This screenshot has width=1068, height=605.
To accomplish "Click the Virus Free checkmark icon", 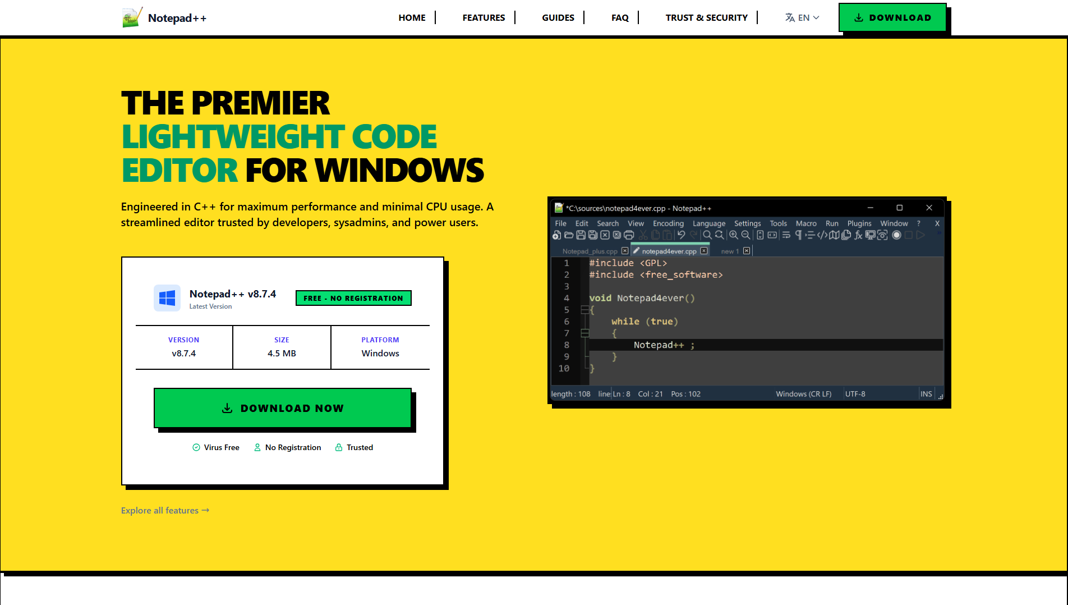I will tap(196, 447).
